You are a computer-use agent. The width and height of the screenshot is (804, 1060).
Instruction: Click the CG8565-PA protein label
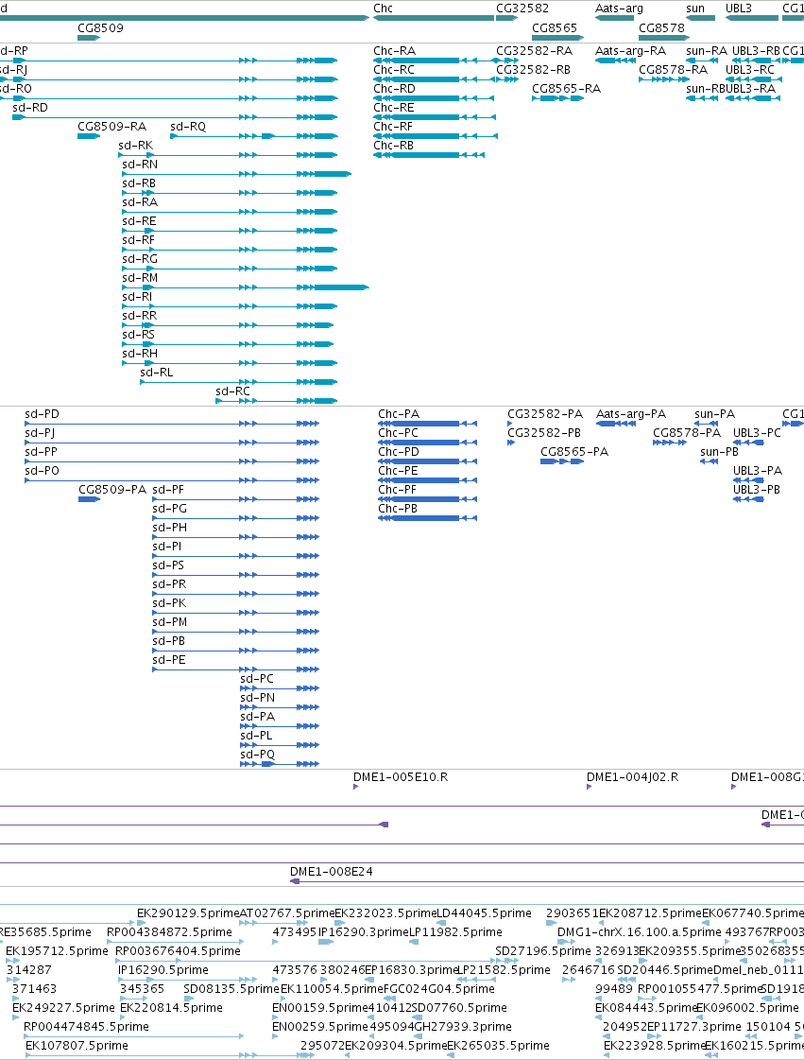(574, 452)
